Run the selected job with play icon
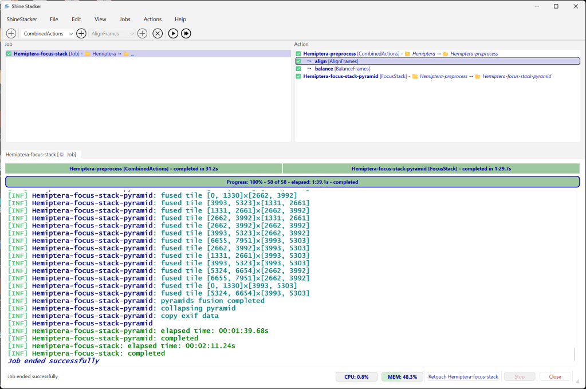The height and width of the screenshot is (389, 586). (x=173, y=34)
